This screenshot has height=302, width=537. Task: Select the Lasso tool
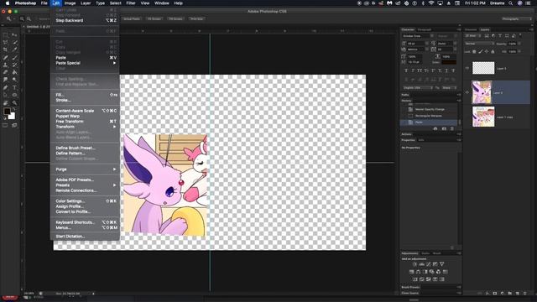(6, 43)
